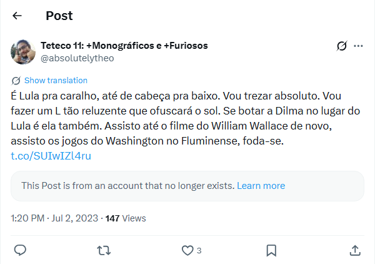Click the 147 Views count
375x264 pixels.
coord(125,218)
